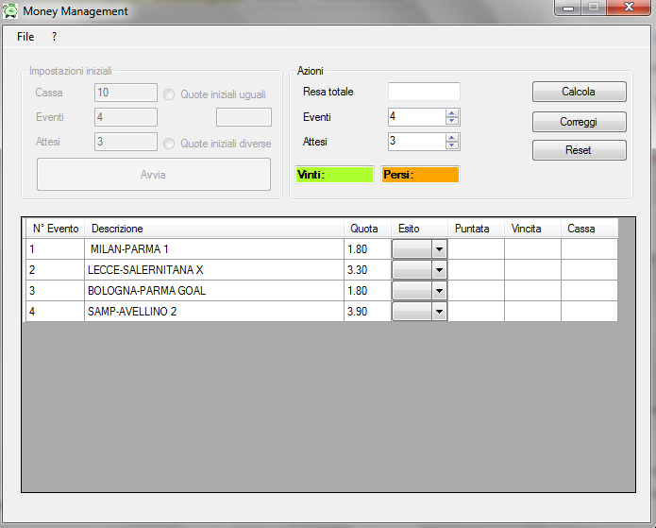Expand the Esito dropdown for SAMP-AVELLINO 2
The width and height of the screenshot is (656, 528).
click(x=439, y=312)
